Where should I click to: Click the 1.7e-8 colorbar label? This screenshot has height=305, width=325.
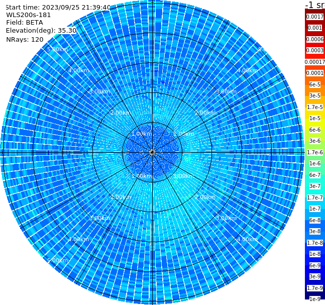315,243
